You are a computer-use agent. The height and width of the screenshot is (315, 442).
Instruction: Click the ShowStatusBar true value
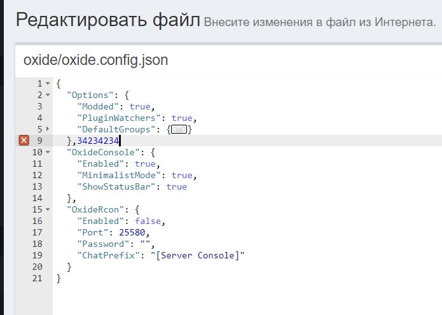(176, 186)
